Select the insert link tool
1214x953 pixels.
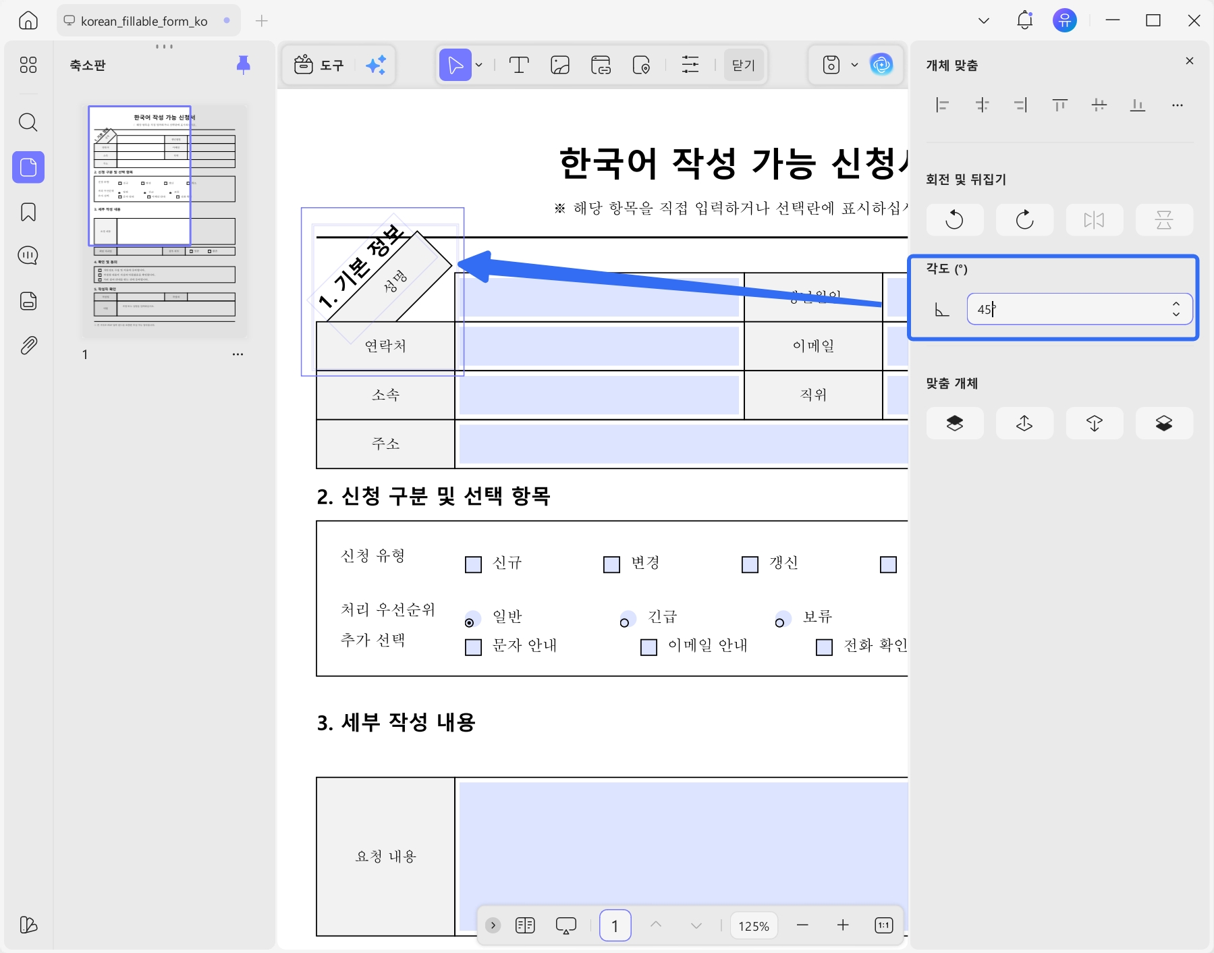[601, 65]
